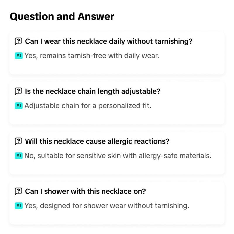The width and height of the screenshot is (234, 234).
Task: Open 'Will this necklace cause allergic reactions?' question
Action: pos(97,141)
